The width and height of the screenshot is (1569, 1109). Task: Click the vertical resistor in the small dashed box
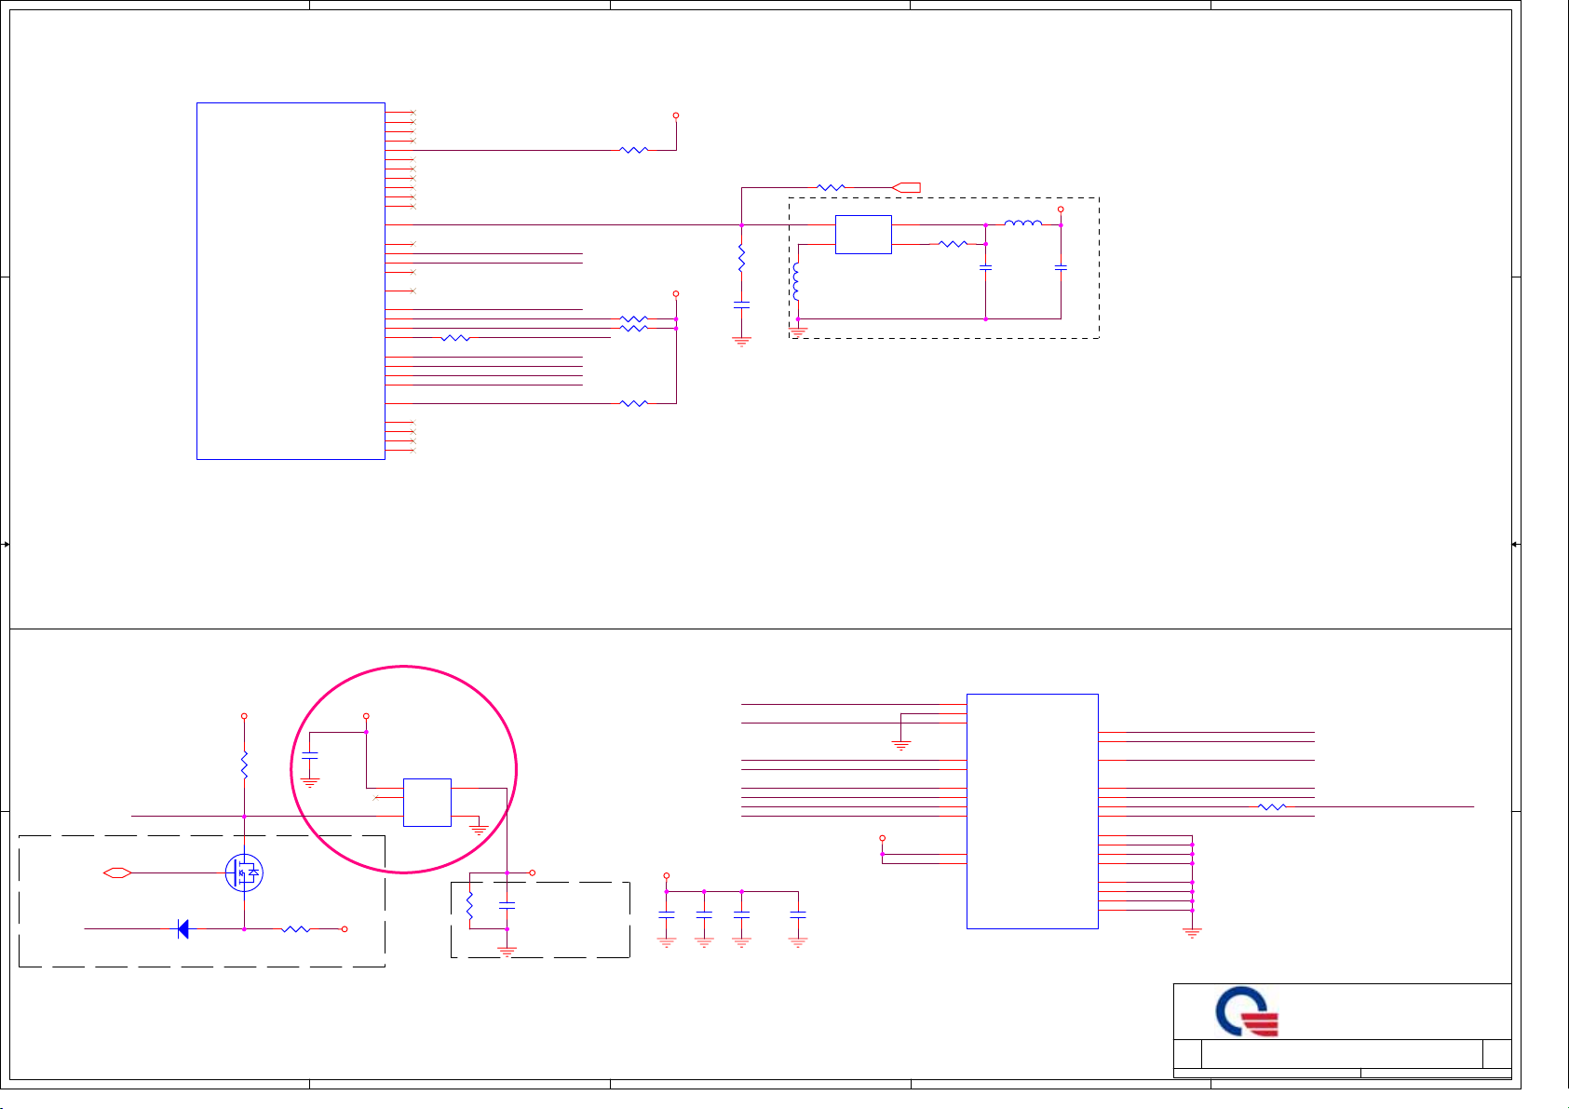coord(469,906)
